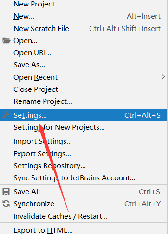This screenshot has height=234, width=168.
Task: Click the wrench icon beside Settings
Action: 6,115
